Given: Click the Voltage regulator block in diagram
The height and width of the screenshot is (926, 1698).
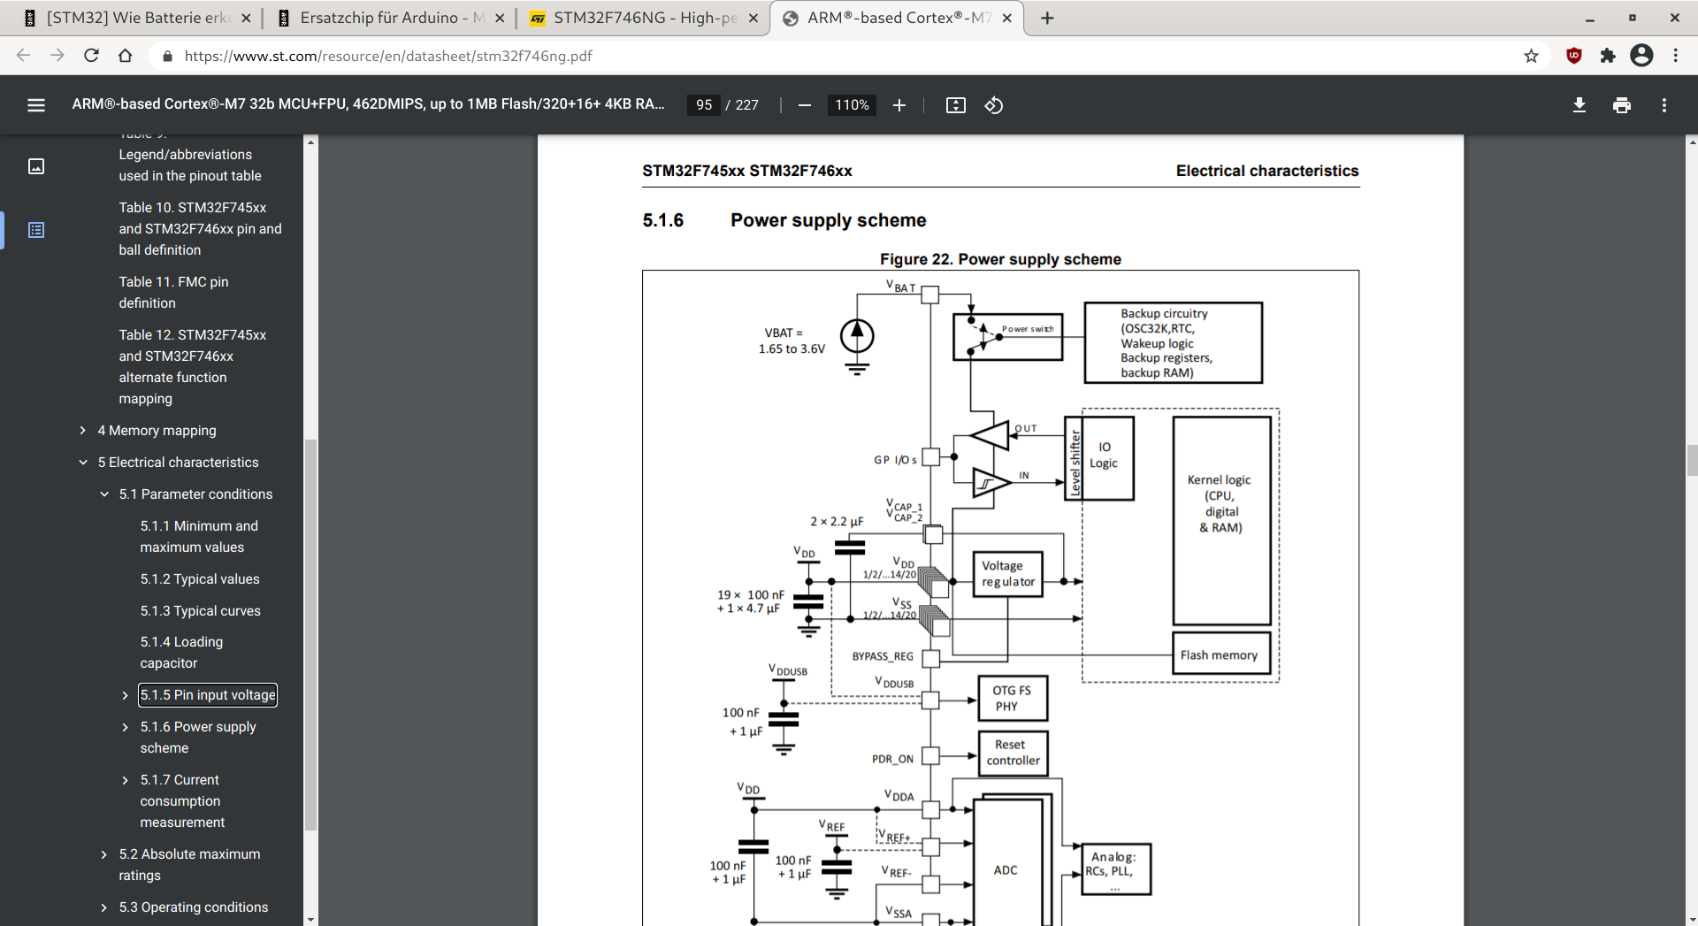Looking at the screenshot, I should coord(1008,574).
